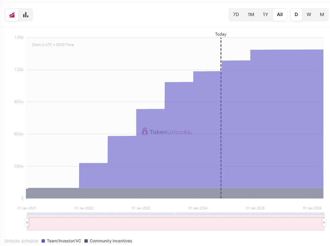Click the 01 Jan 2023 axis label
Image resolution: width=330 pixels, height=246 pixels.
click(141, 208)
